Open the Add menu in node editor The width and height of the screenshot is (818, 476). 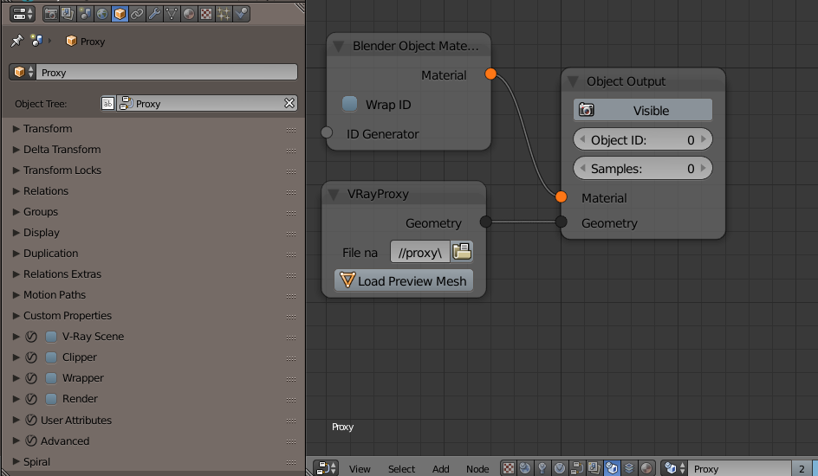pos(441,469)
